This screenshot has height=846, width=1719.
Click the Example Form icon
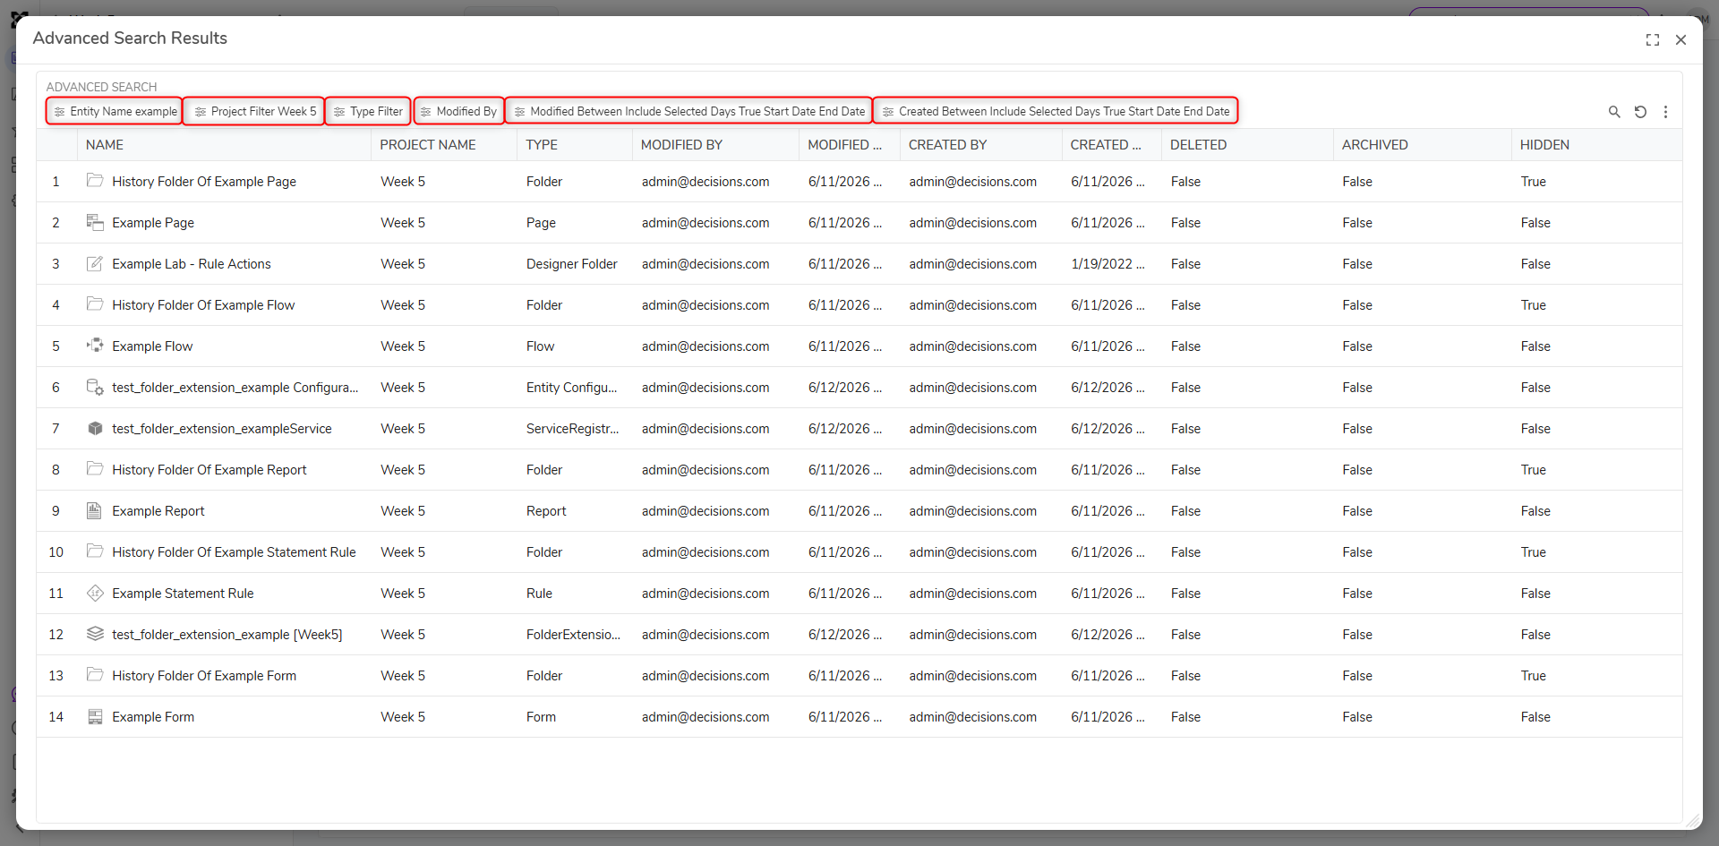(x=95, y=716)
